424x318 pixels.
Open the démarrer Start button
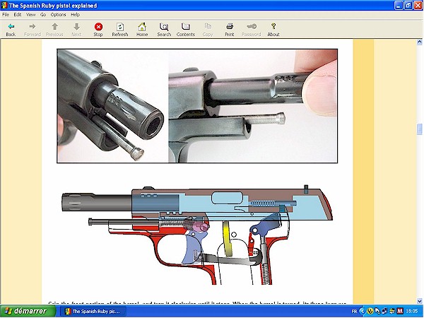[x=28, y=311]
